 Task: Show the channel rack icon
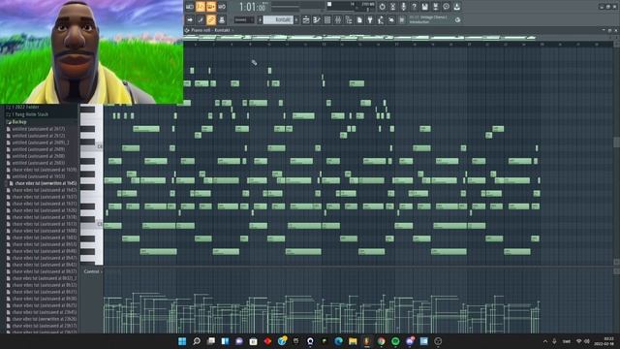pyautogui.click(x=327, y=19)
